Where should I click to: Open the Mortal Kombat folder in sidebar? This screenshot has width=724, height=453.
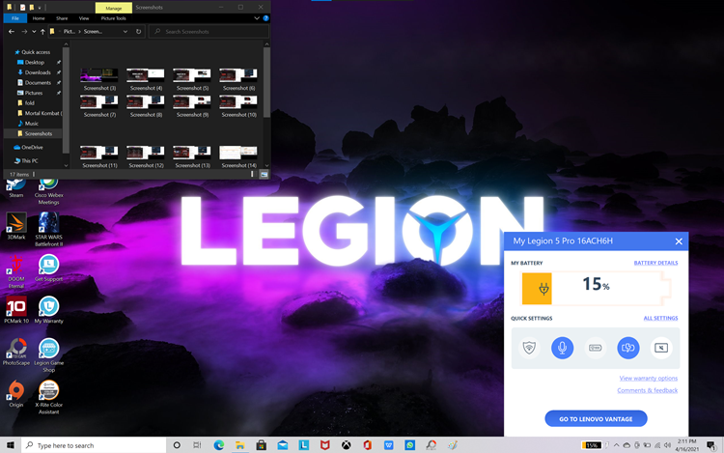[x=40, y=113]
